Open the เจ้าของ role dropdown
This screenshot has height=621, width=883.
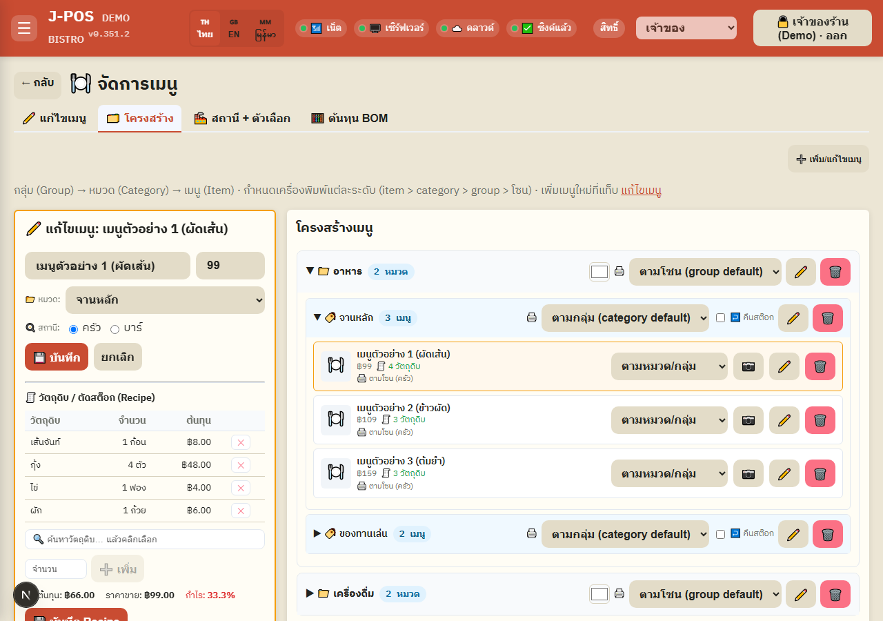686,28
